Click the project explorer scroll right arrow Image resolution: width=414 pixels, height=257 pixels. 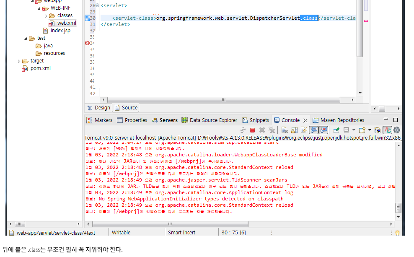point(78,224)
